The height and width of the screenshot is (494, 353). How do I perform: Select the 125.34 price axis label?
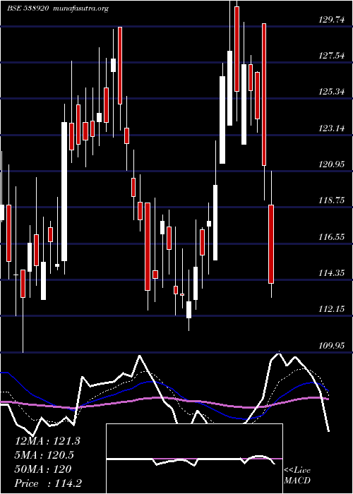click(x=332, y=92)
